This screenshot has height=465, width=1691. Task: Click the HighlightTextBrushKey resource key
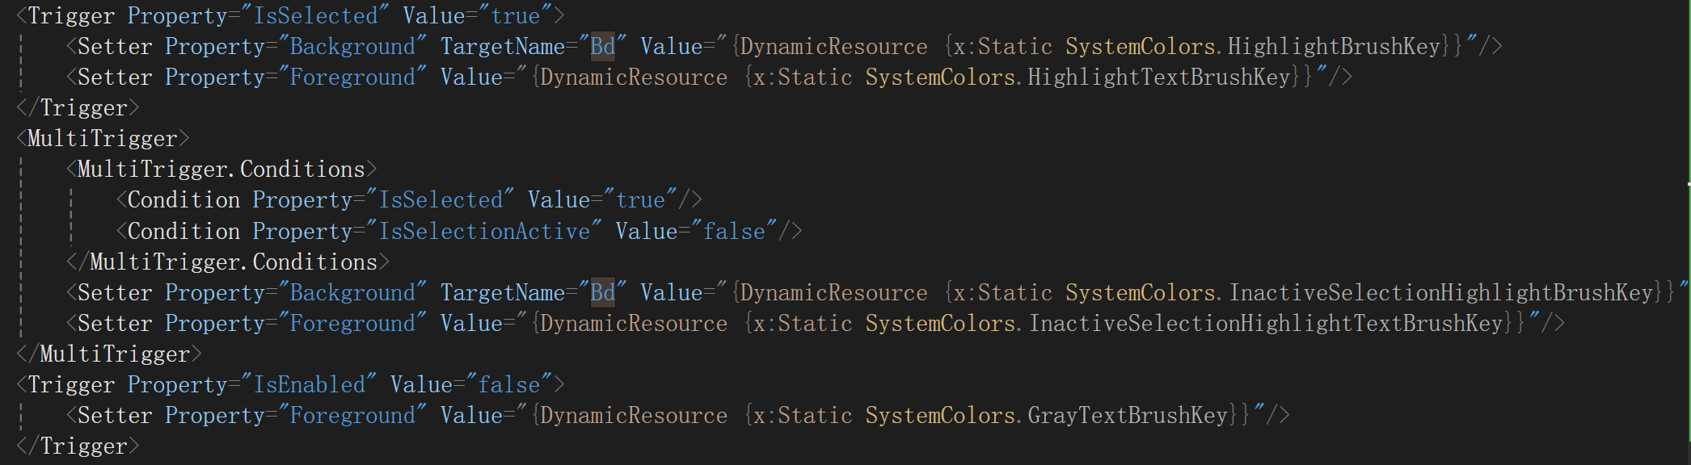click(1159, 77)
